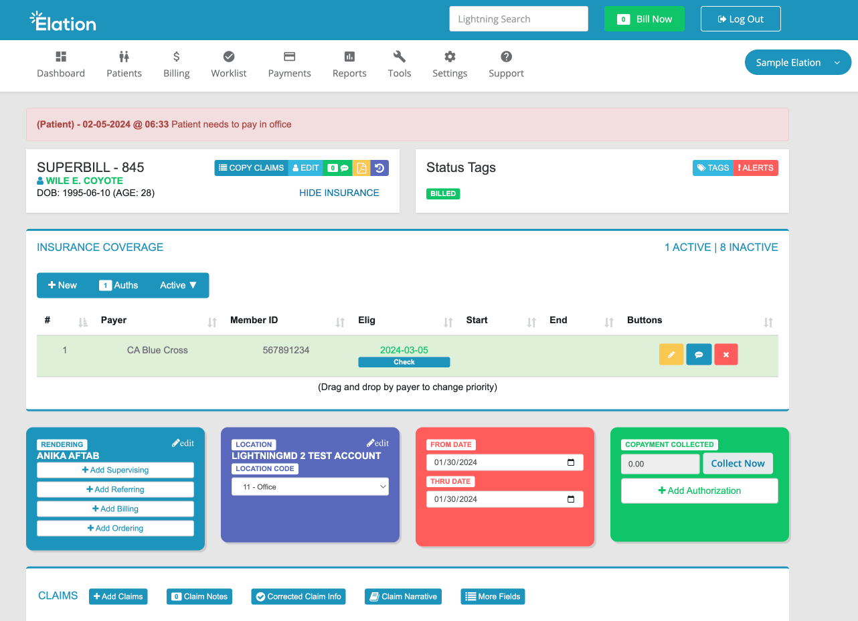This screenshot has width=858, height=621.
Task: Open the superbill history clock icon
Action: click(x=379, y=168)
